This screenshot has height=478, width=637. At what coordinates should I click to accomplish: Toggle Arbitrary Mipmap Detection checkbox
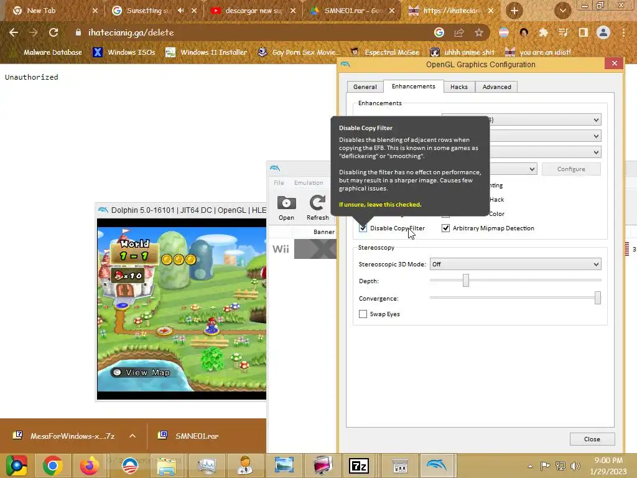(445, 228)
